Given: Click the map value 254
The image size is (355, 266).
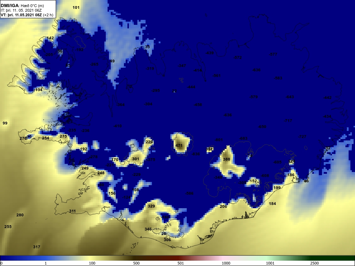Looking at the screenshot, I should click(x=45, y=138).
